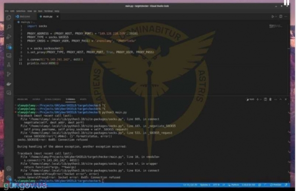Open the Run menu
Viewport: 296px width, 191px height.
pyautogui.click(x=40, y=11)
